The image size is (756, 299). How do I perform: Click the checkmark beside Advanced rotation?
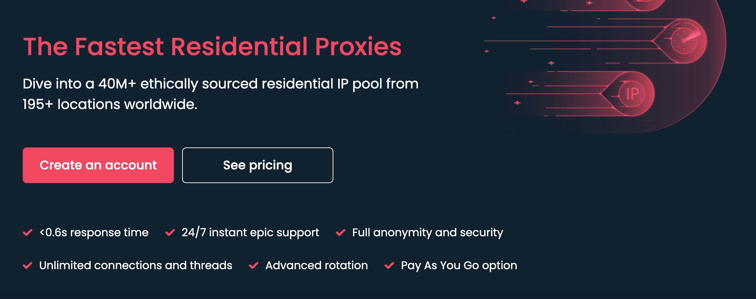[254, 265]
